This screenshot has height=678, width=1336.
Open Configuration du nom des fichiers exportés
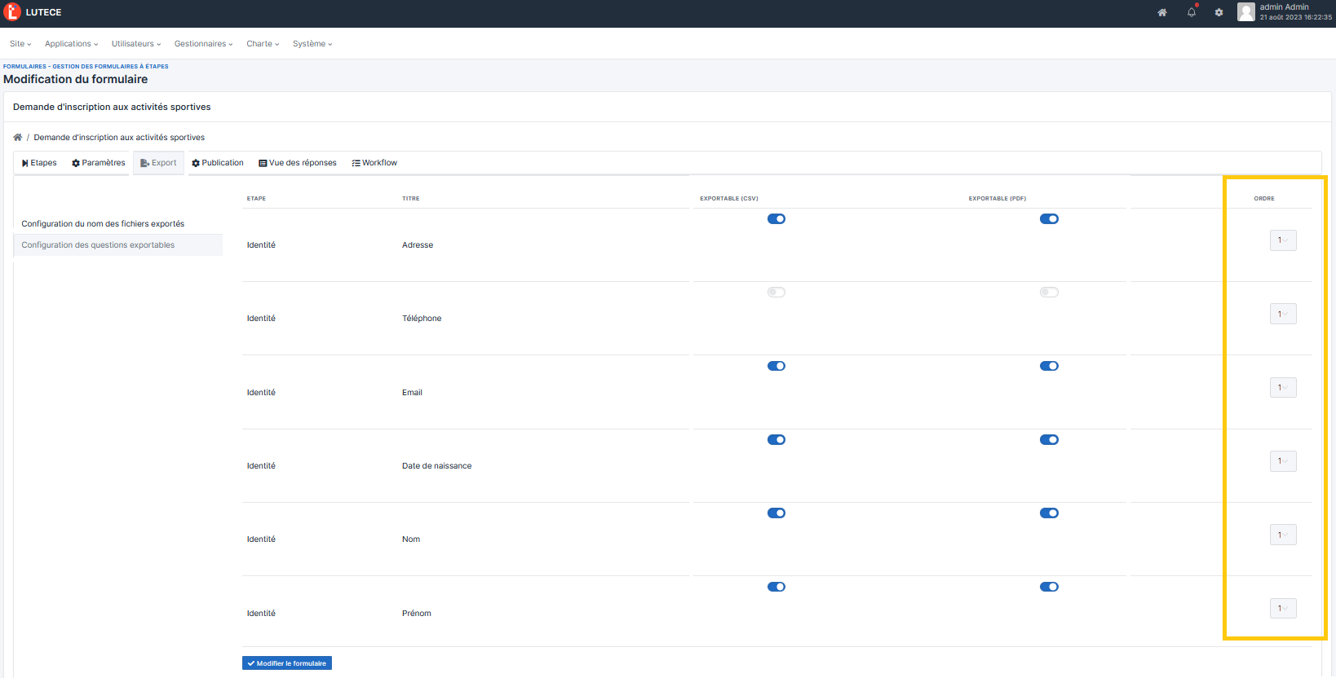[103, 224]
